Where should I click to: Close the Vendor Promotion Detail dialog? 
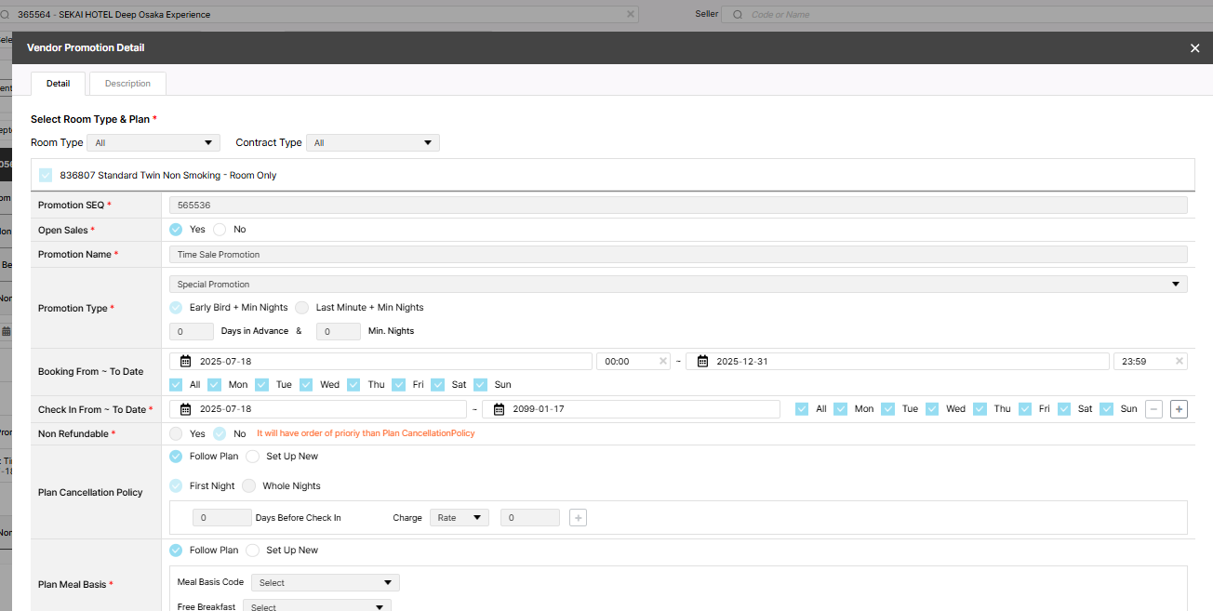tap(1194, 48)
